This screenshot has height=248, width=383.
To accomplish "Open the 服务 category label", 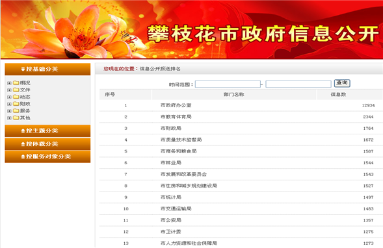I will click(x=25, y=111).
